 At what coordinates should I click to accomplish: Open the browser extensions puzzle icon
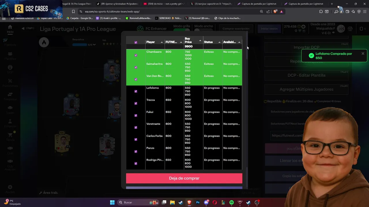click(321, 11)
